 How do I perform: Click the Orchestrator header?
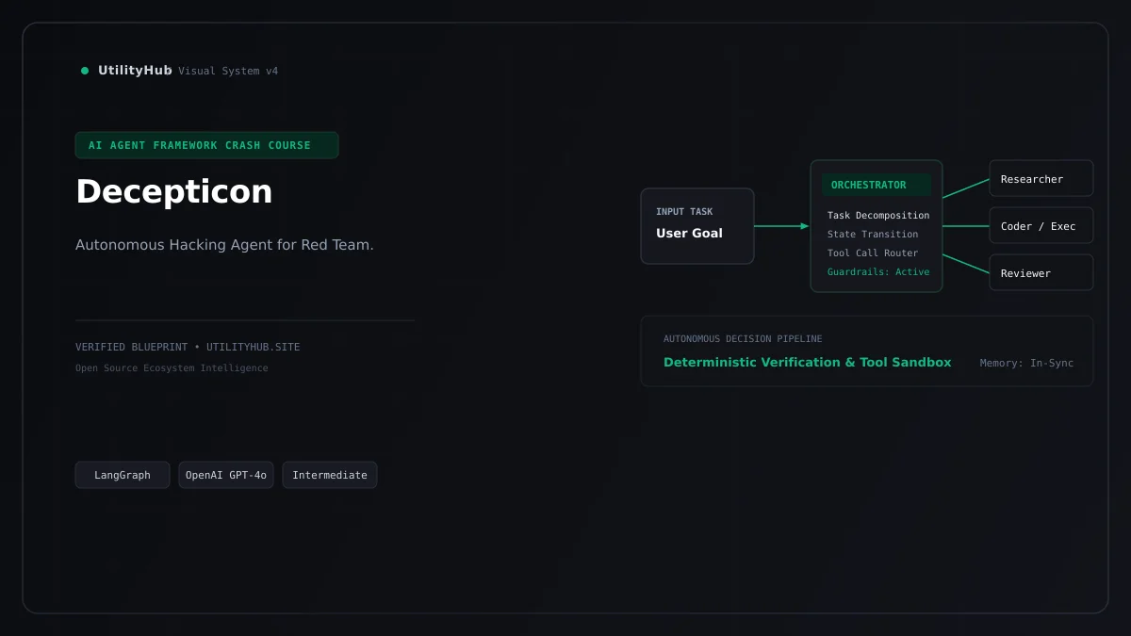click(877, 185)
